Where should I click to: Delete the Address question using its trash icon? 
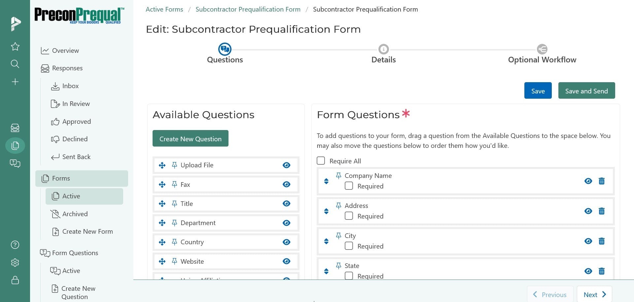(x=602, y=211)
